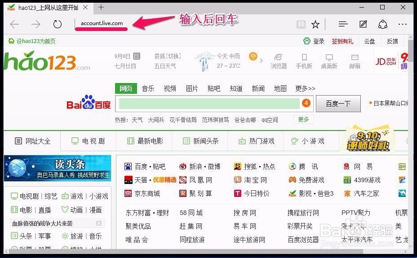Close the 血脉偾张的战争大片来袭 ad strip
Viewport: 417px width, 258px height.
point(99,223)
